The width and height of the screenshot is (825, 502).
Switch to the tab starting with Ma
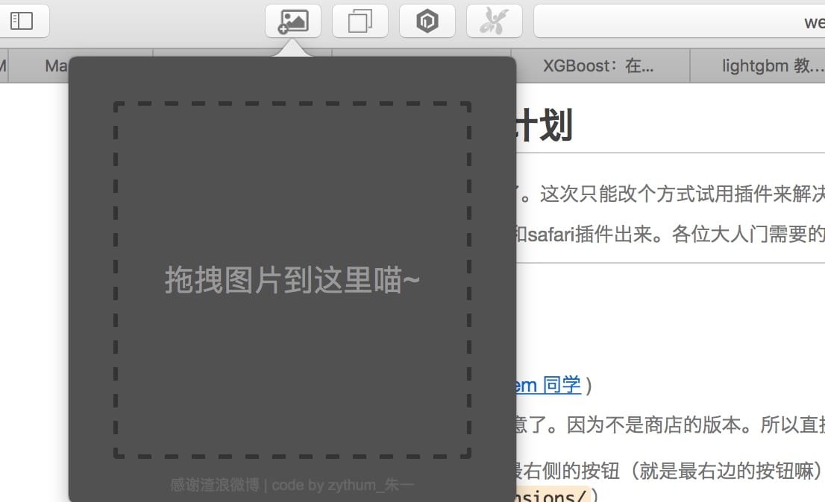click(40, 66)
